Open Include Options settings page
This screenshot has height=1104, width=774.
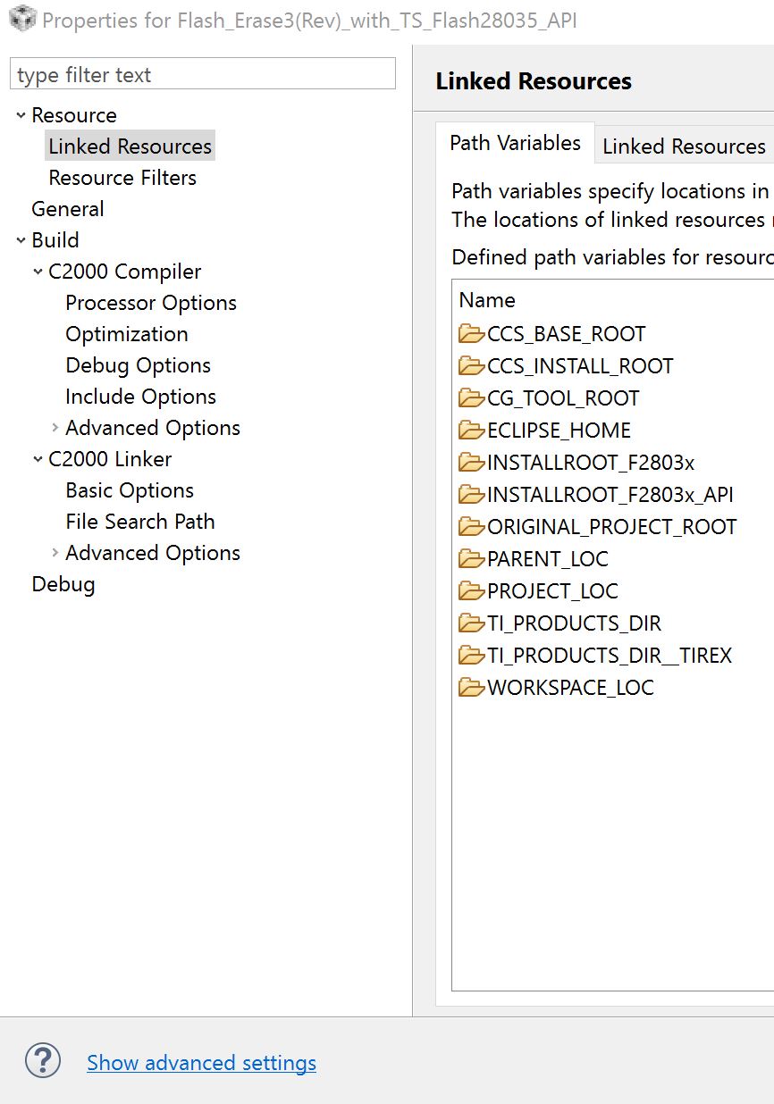click(x=140, y=397)
